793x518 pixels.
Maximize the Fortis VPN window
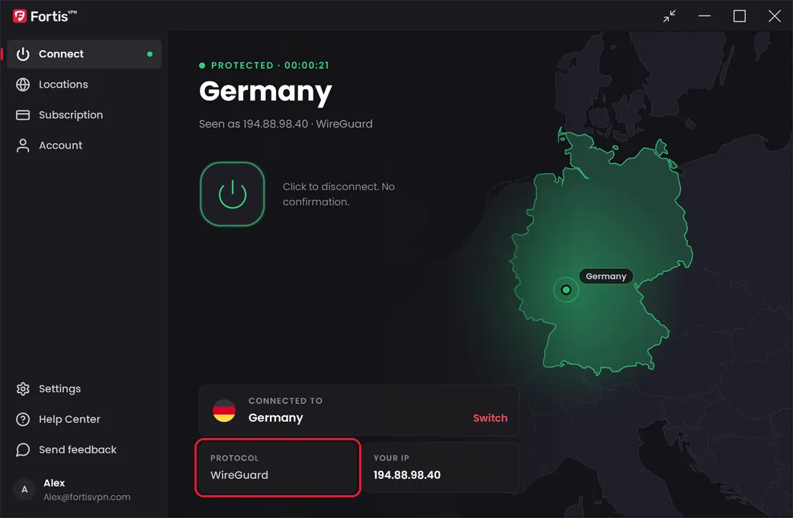point(740,16)
